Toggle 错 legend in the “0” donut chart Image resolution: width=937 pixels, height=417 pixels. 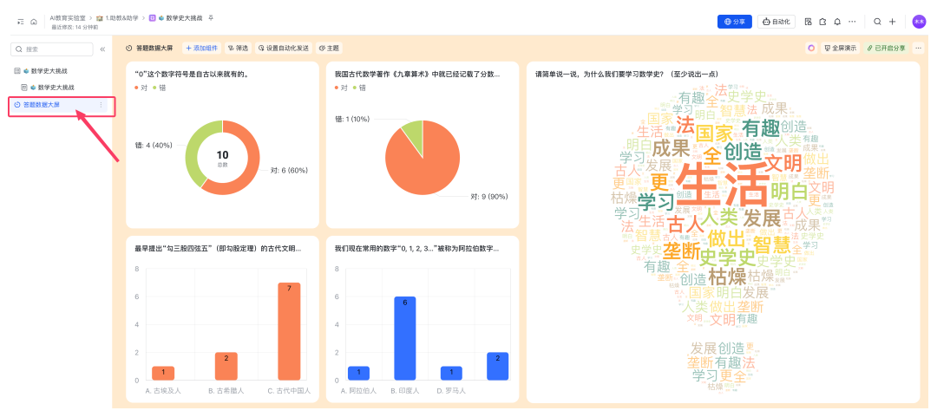tap(159, 88)
